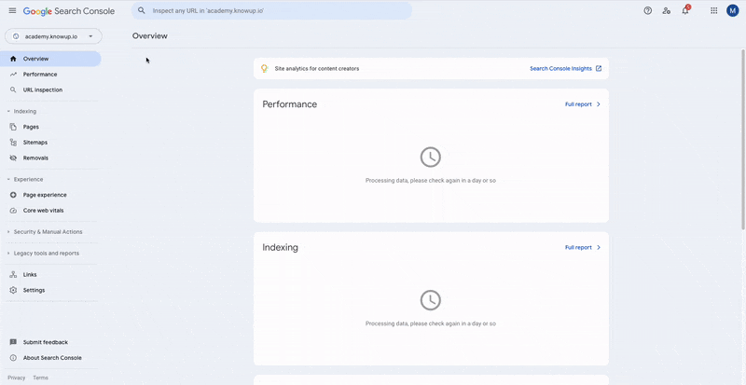Open Sitemaps from the sidebar
The height and width of the screenshot is (385, 746).
(35, 143)
